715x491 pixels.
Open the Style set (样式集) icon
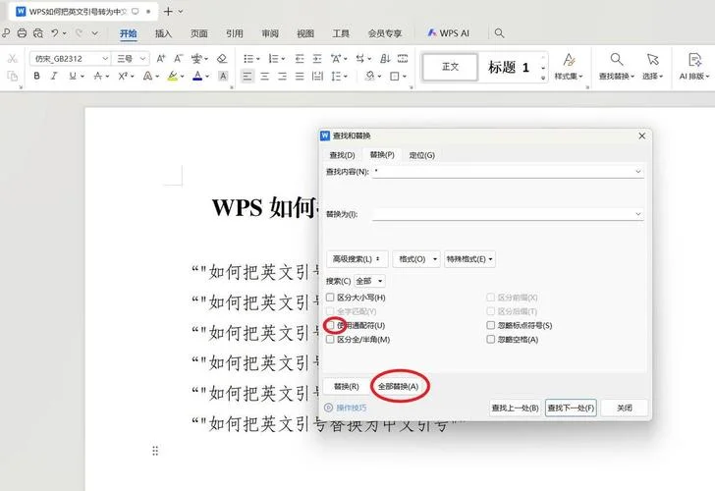click(x=569, y=67)
